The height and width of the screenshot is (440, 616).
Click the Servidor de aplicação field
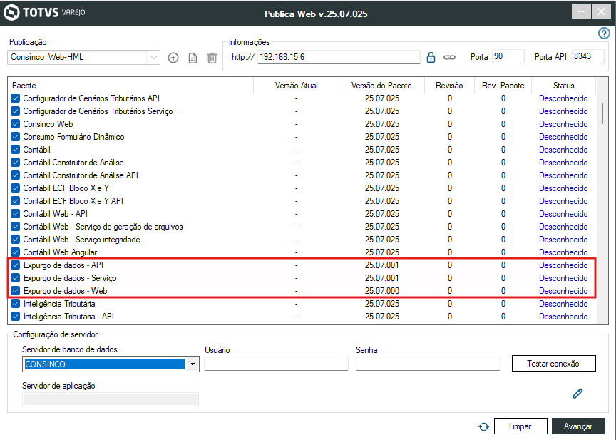coord(111,399)
